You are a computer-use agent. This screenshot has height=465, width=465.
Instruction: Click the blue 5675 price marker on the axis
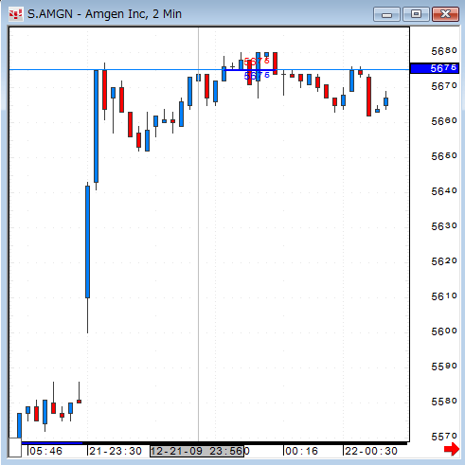(435, 68)
